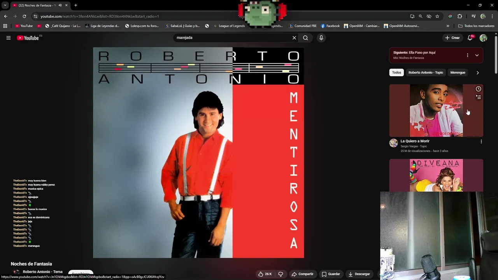Open the Chrome three-dot menu

coord(492,16)
